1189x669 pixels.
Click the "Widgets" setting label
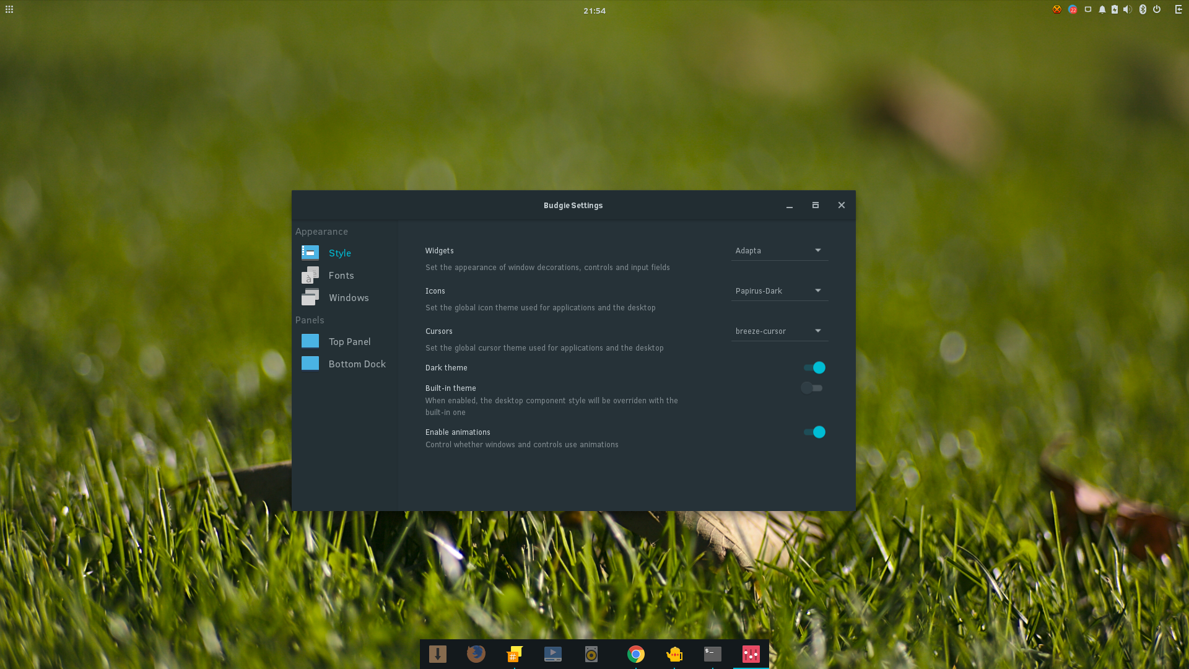(x=440, y=250)
